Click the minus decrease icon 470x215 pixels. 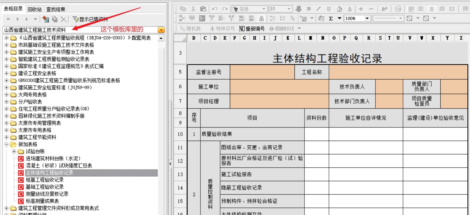pyautogui.click(x=371, y=9)
